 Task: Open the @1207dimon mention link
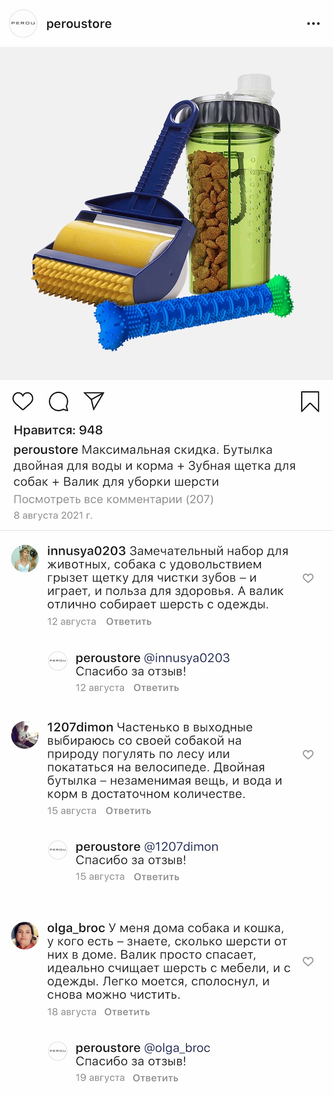point(181,847)
